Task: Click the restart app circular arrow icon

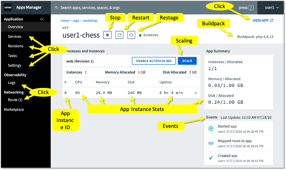Action: pos(119,35)
